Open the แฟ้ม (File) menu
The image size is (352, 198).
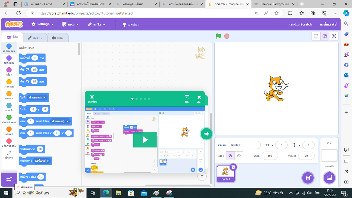(70, 24)
